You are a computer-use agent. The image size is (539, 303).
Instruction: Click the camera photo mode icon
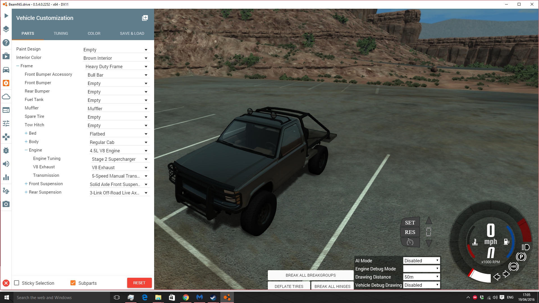pos(6,204)
